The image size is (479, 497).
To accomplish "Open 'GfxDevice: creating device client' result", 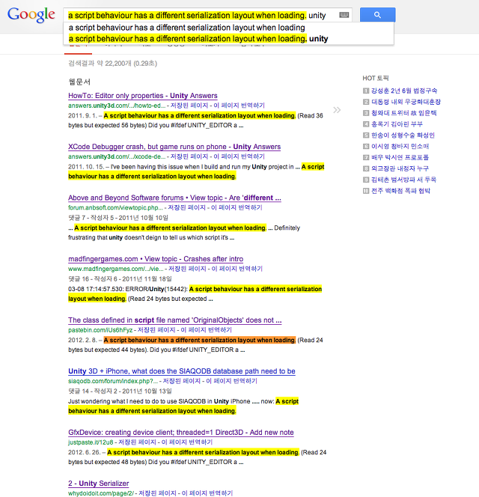I will 180,433.
